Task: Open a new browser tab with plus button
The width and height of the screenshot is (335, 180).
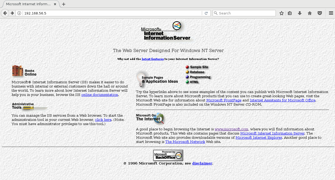Action: tap(64, 4)
